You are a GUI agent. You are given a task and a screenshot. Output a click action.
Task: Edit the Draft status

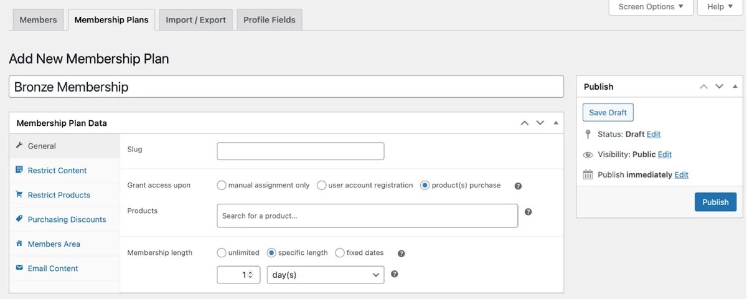654,134
